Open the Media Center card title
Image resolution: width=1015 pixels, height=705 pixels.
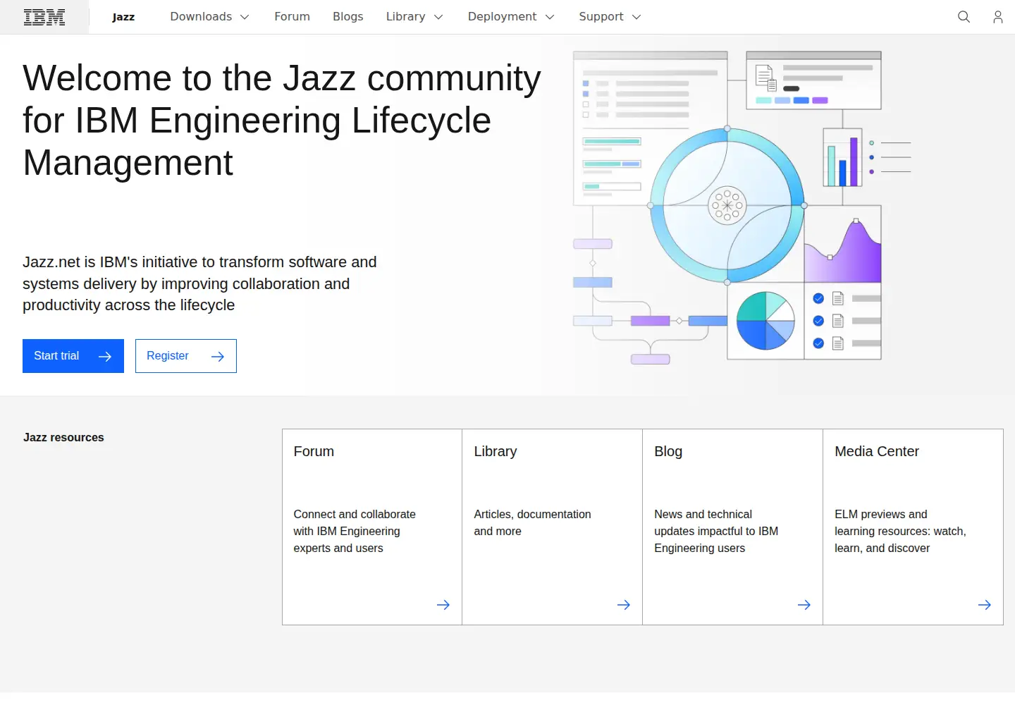click(x=877, y=451)
